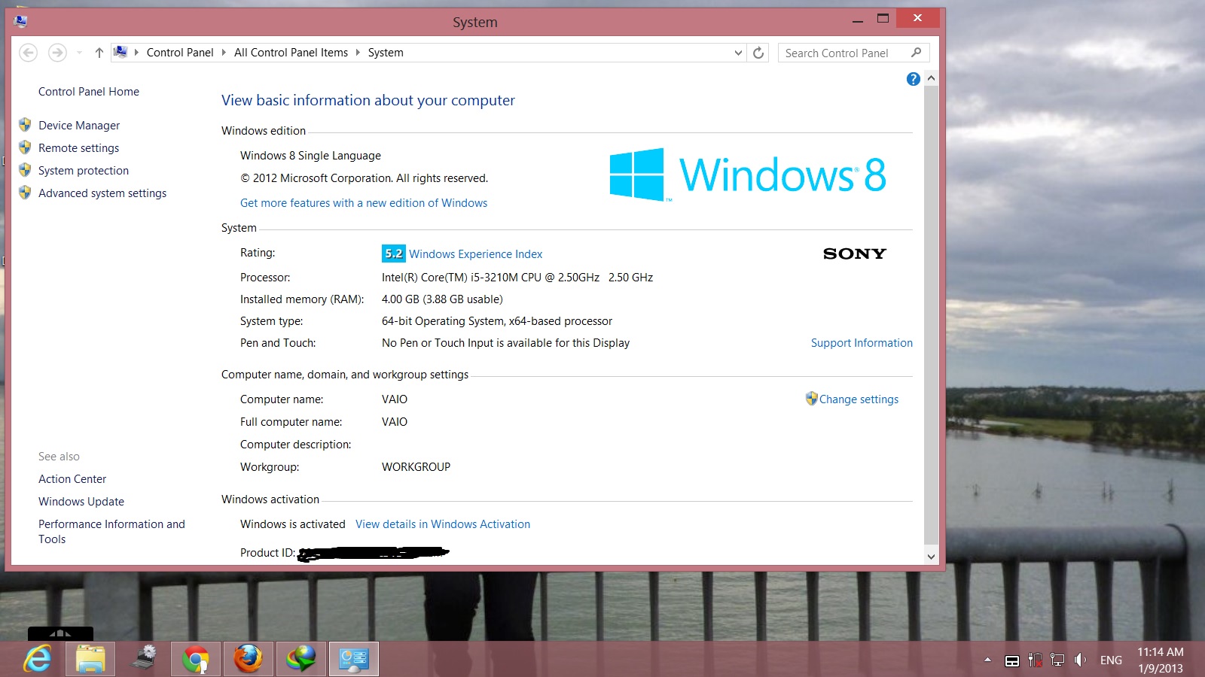Image resolution: width=1205 pixels, height=677 pixels.
Task: Open the globe app on the taskbar
Action: click(x=301, y=660)
